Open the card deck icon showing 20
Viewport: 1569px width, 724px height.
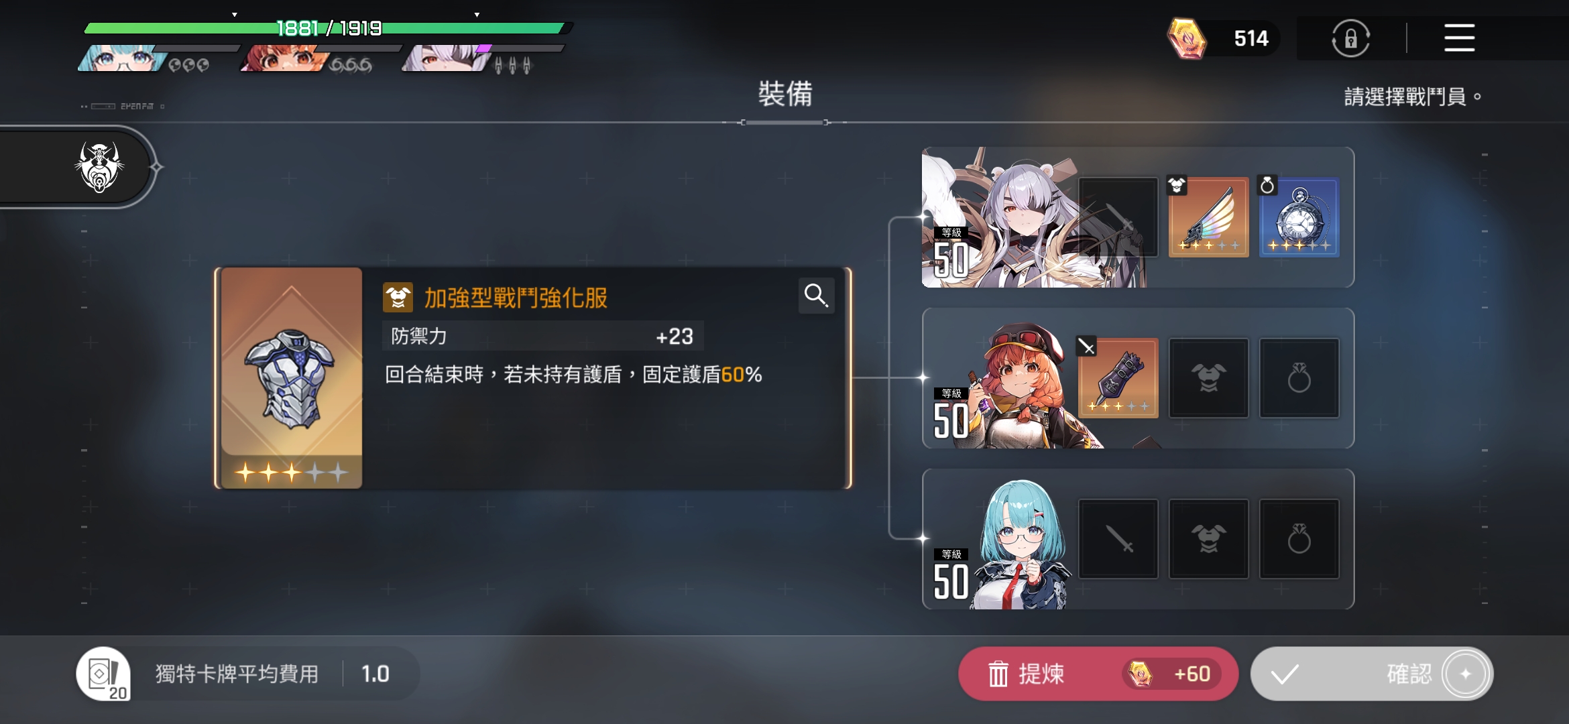pos(104,674)
